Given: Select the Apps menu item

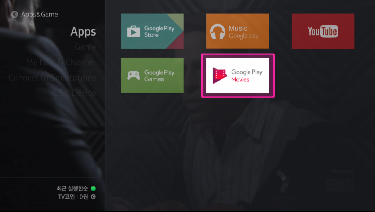Looking at the screenshot, I should coord(83,32).
